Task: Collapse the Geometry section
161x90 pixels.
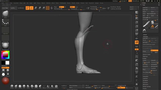Action: click(145, 37)
